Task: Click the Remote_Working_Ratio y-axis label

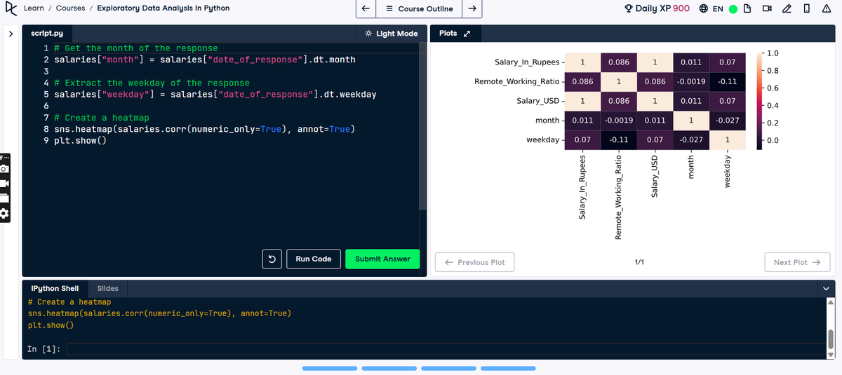Action: tap(516, 82)
